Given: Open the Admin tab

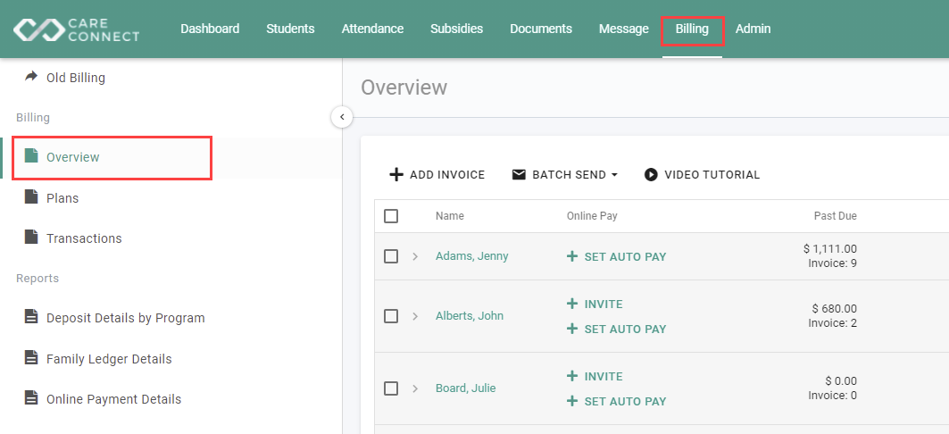Looking at the screenshot, I should (753, 29).
